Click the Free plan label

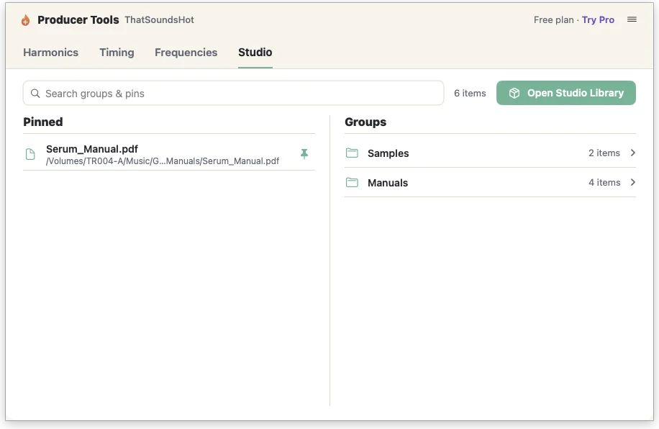click(x=553, y=19)
